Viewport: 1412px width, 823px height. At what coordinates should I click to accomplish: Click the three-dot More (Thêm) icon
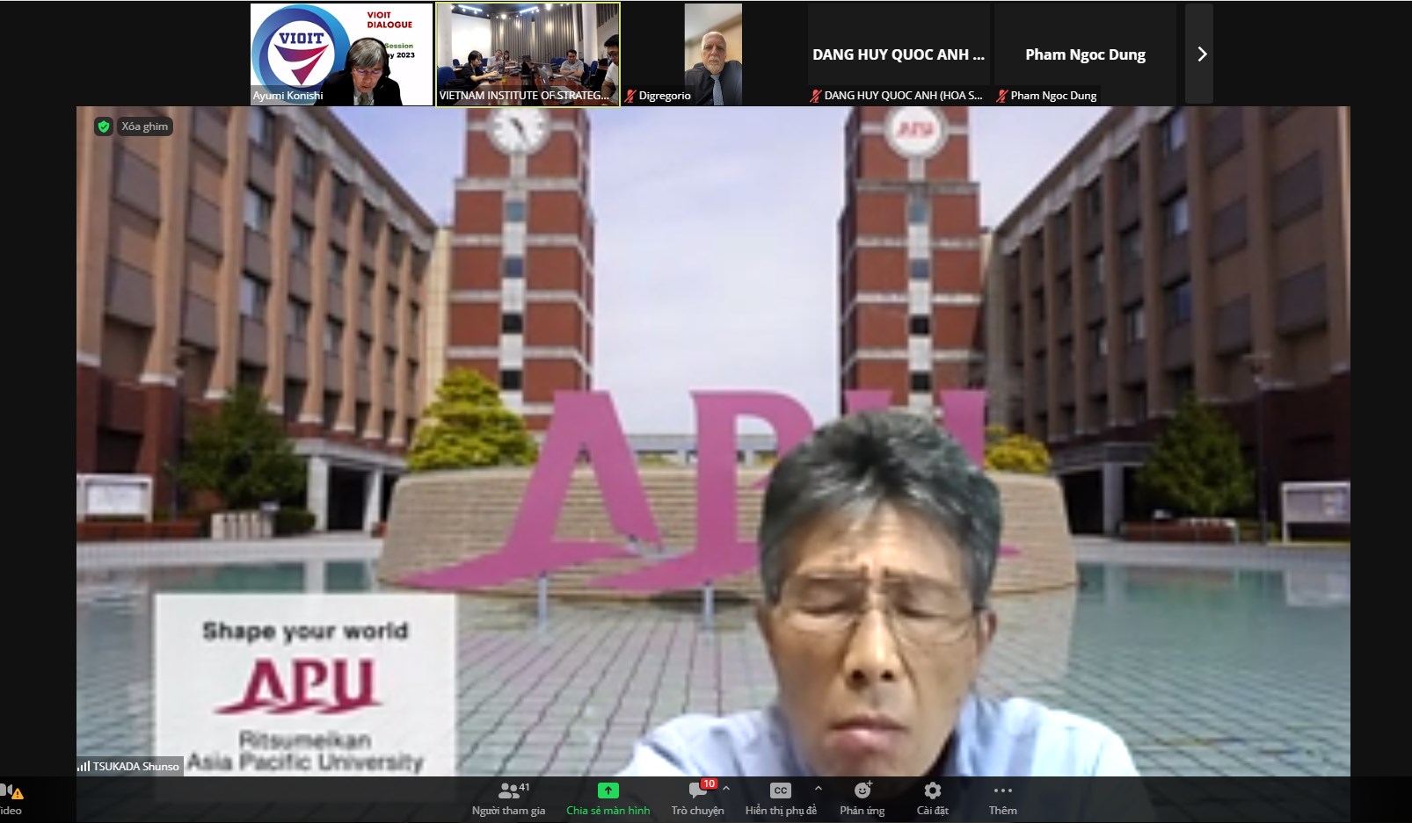(x=1002, y=791)
